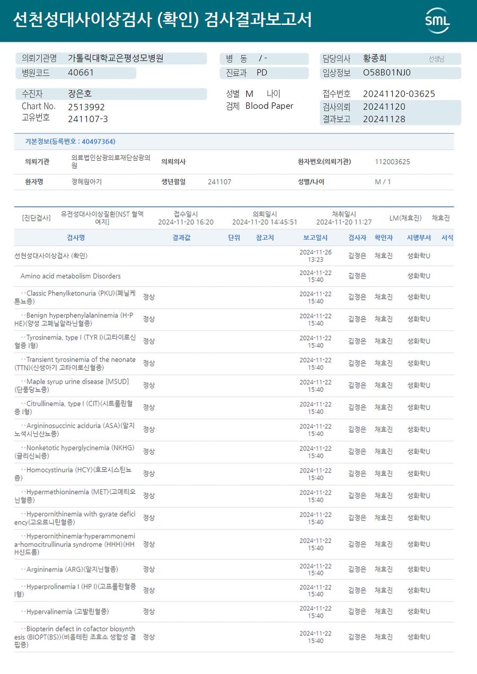Select hospital code 40661

pos(81,73)
